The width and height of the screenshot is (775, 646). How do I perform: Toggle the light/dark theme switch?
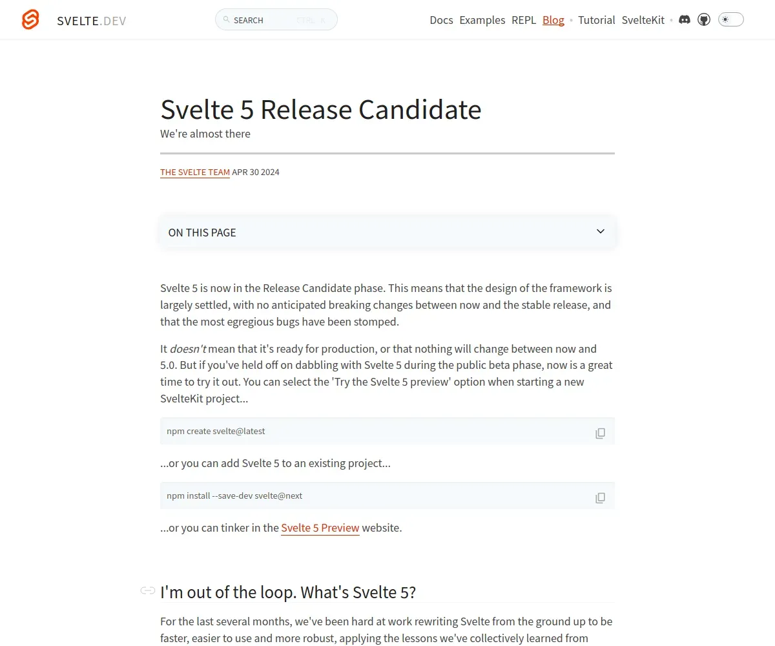click(x=730, y=20)
